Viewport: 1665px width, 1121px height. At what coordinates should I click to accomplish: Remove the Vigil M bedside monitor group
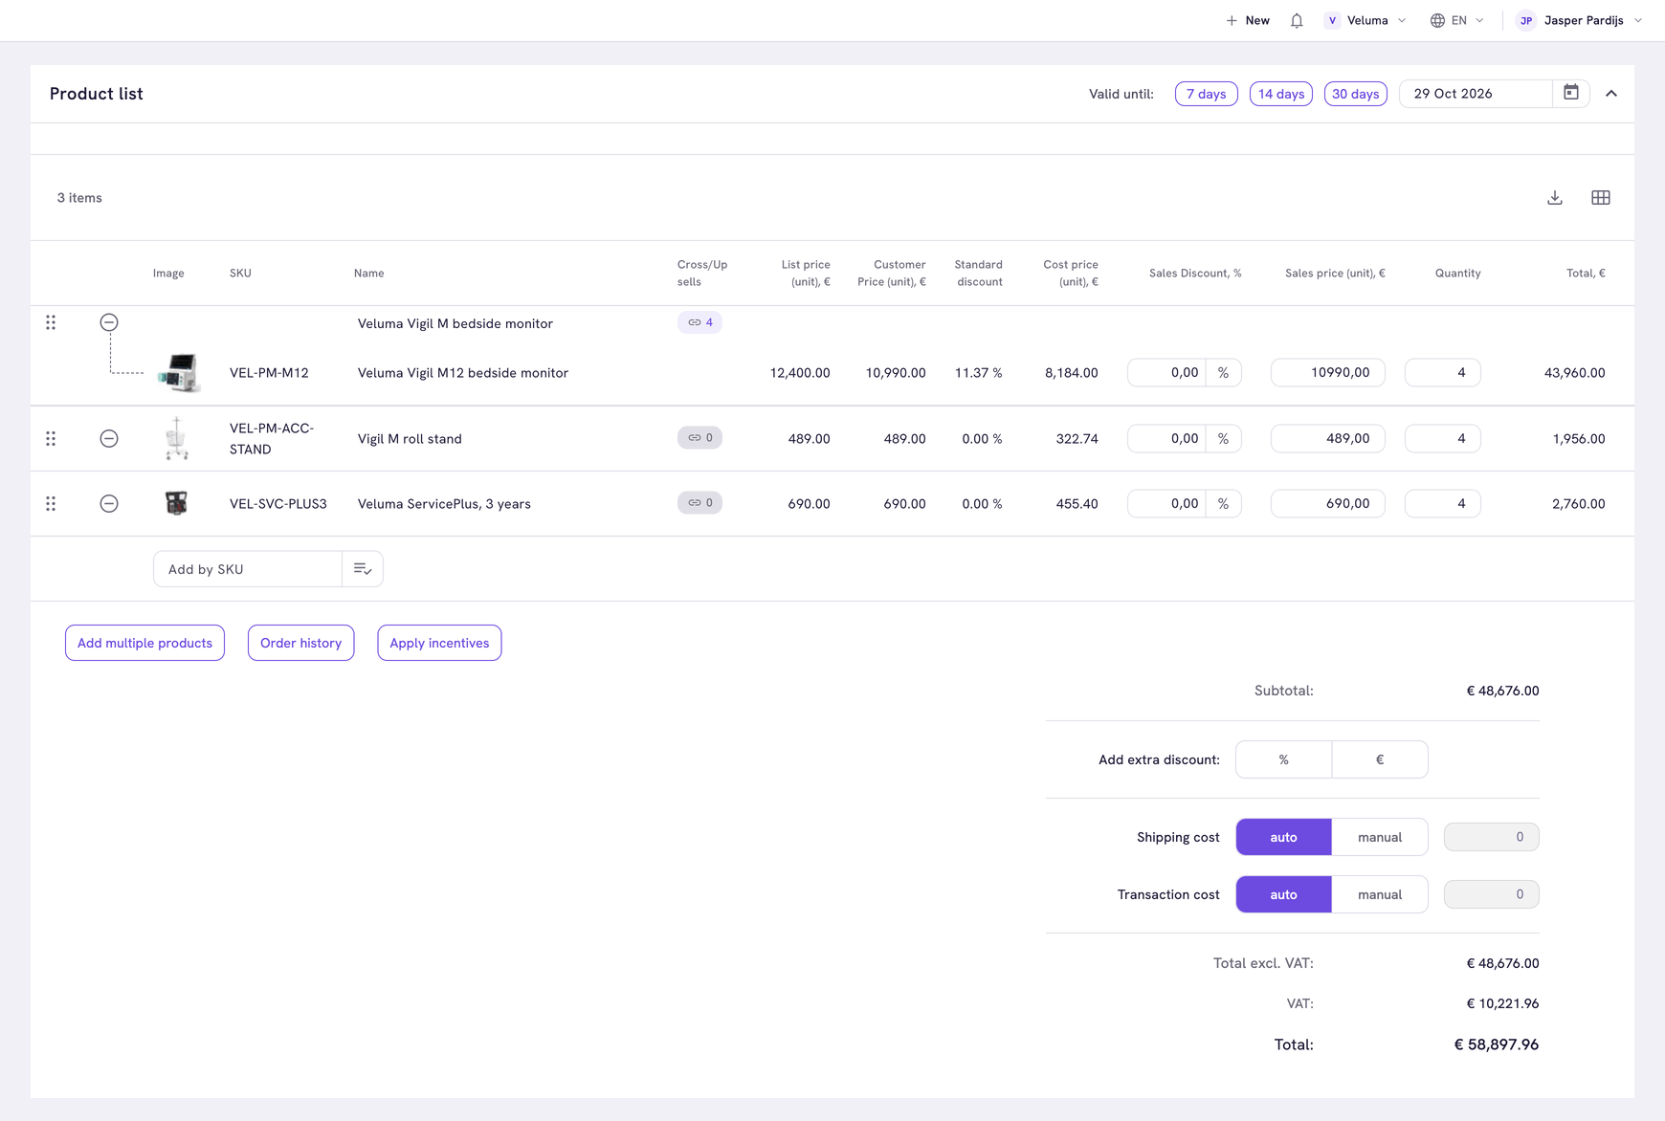pos(109,322)
